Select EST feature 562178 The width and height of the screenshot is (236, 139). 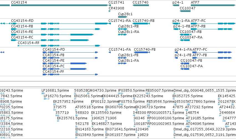point(82,124)
